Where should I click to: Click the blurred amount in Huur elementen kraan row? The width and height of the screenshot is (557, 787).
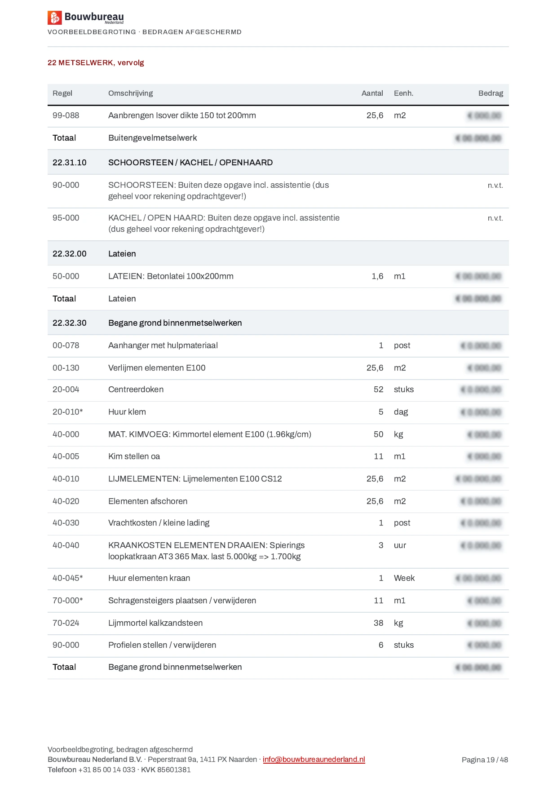479,579
